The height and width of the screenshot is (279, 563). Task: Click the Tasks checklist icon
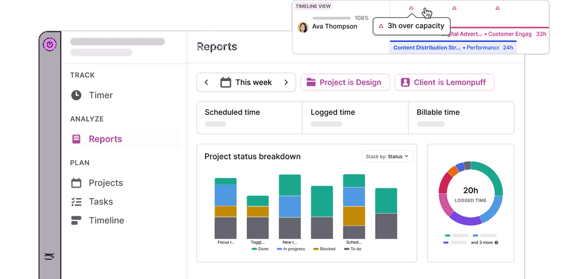(76, 202)
